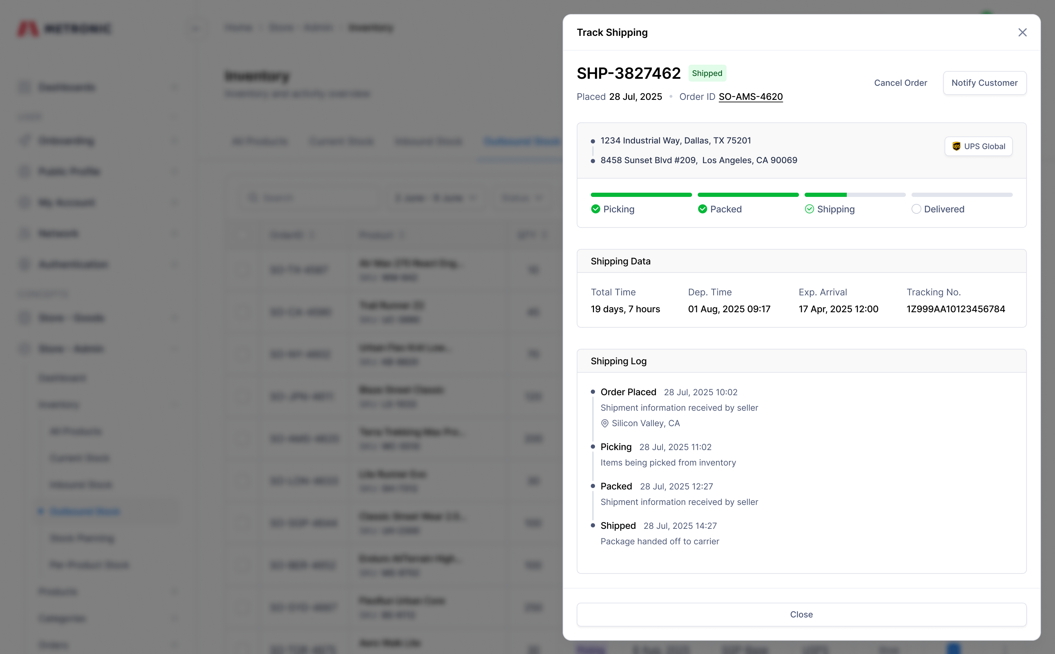Click the Shipped log entry title

tap(618, 526)
